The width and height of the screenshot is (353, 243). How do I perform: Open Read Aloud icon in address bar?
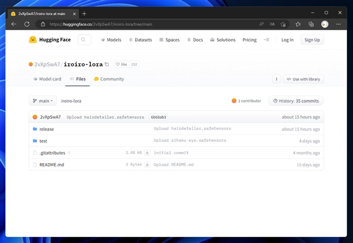[x=261, y=24]
